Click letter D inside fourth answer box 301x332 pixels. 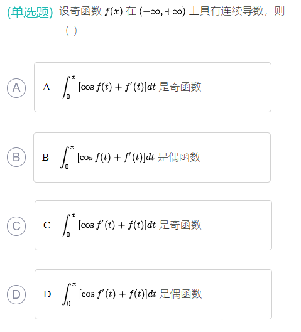point(47,294)
